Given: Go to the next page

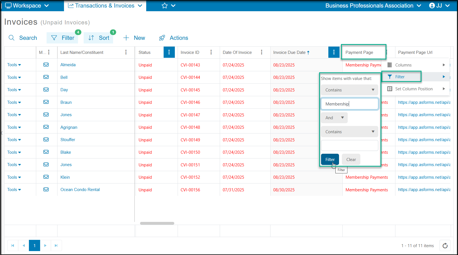Looking at the screenshot, I should [45, 245].
